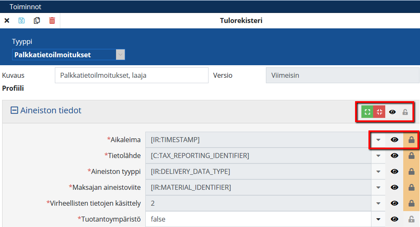Screen dimensions: 420x227
Task: Click the Kuvaus description input field
Action: [131, 76]
